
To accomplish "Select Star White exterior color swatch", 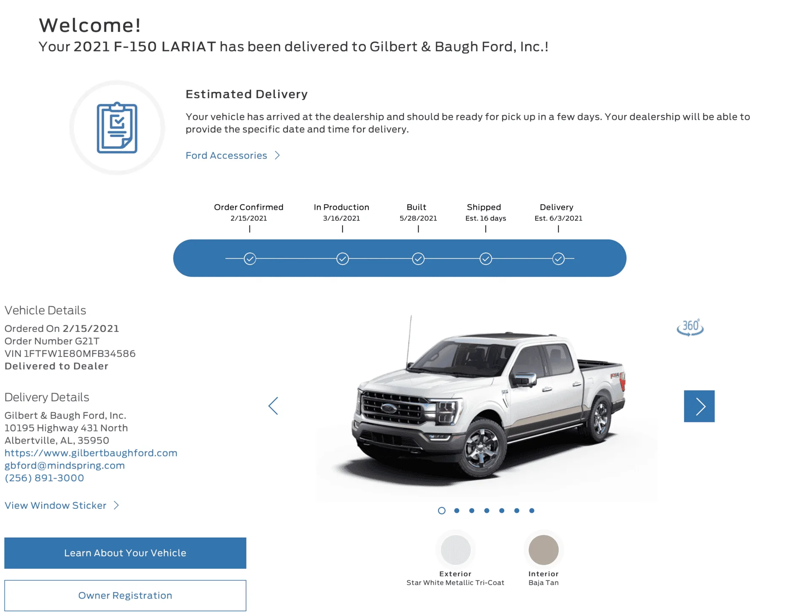I will pyautogui.click(x=455, y=550).
